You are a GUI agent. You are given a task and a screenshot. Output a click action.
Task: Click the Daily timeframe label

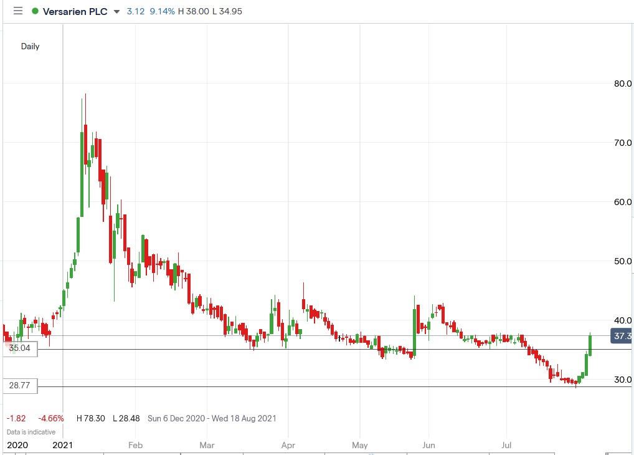tap(30, 46)
